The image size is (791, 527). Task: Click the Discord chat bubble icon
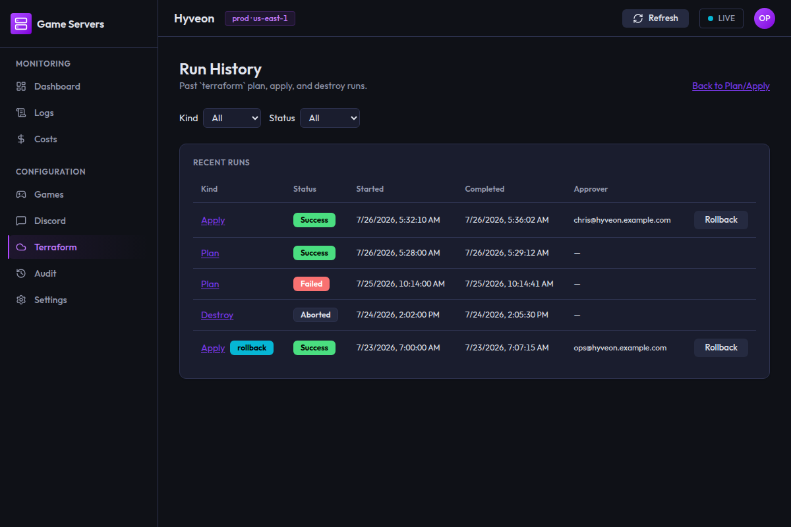click(21, 221)
